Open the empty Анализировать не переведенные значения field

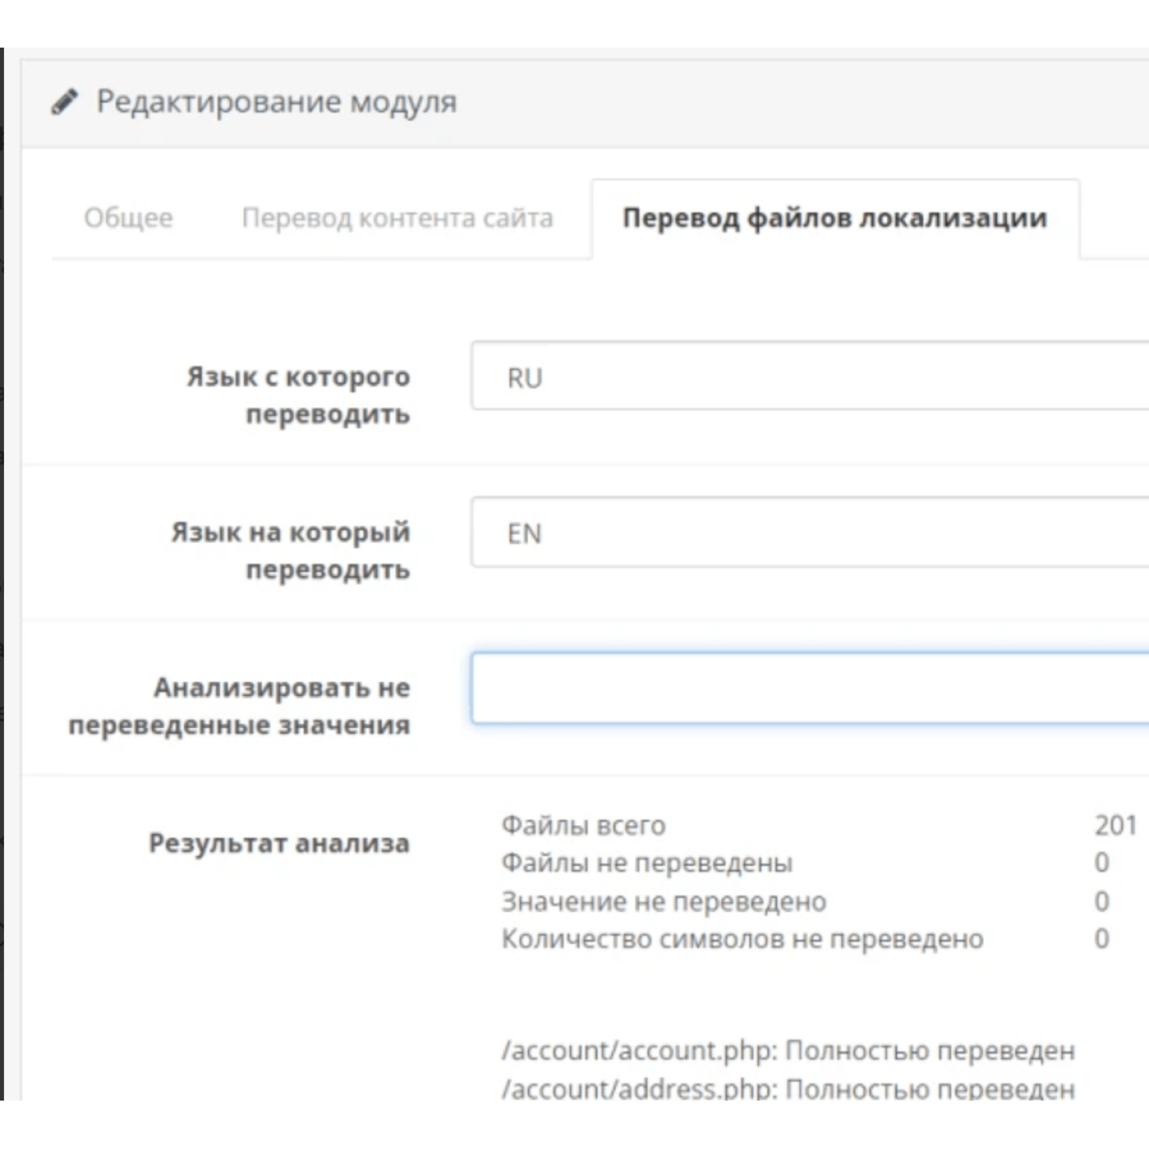[808, 689]
